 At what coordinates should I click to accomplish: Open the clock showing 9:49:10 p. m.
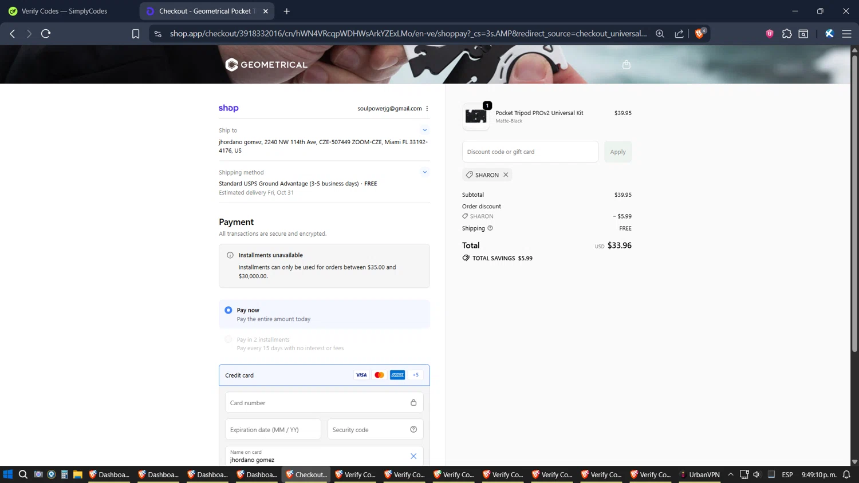[819, 474]
